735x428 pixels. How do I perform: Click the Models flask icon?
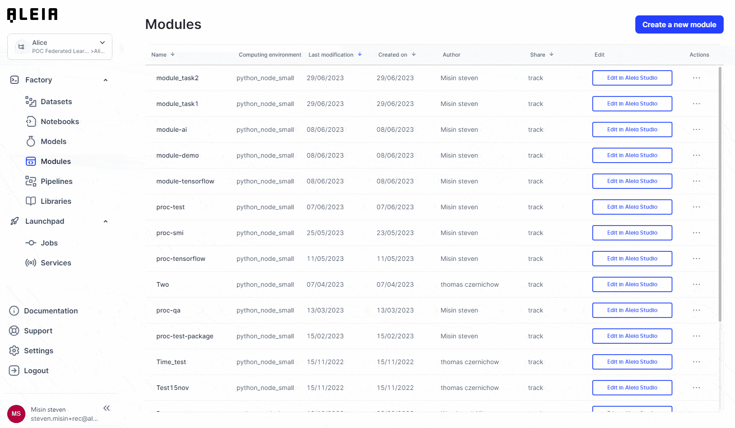(30, 141)
